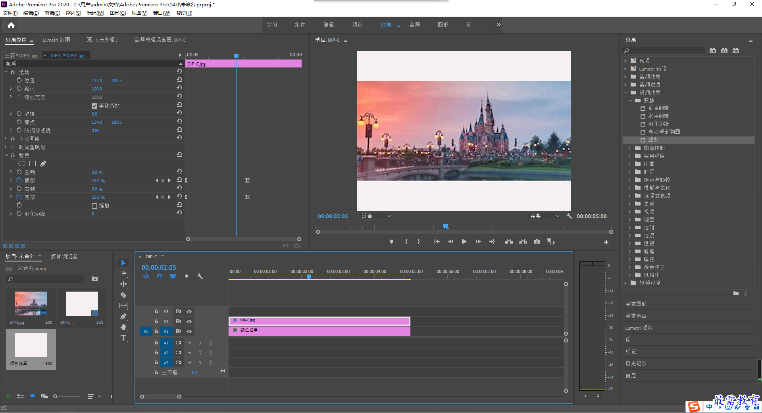Toggle uniform scale checkbox
The width and height of the screenshot is (762, 413).
pyautogui.click(x=94, y=106)
